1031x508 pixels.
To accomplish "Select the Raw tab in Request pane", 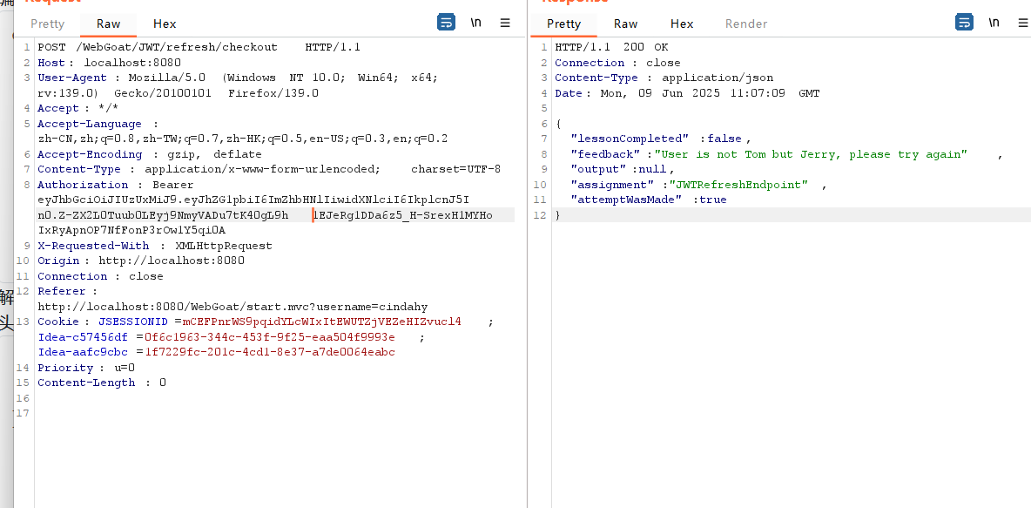I will [x=108, y=24].
